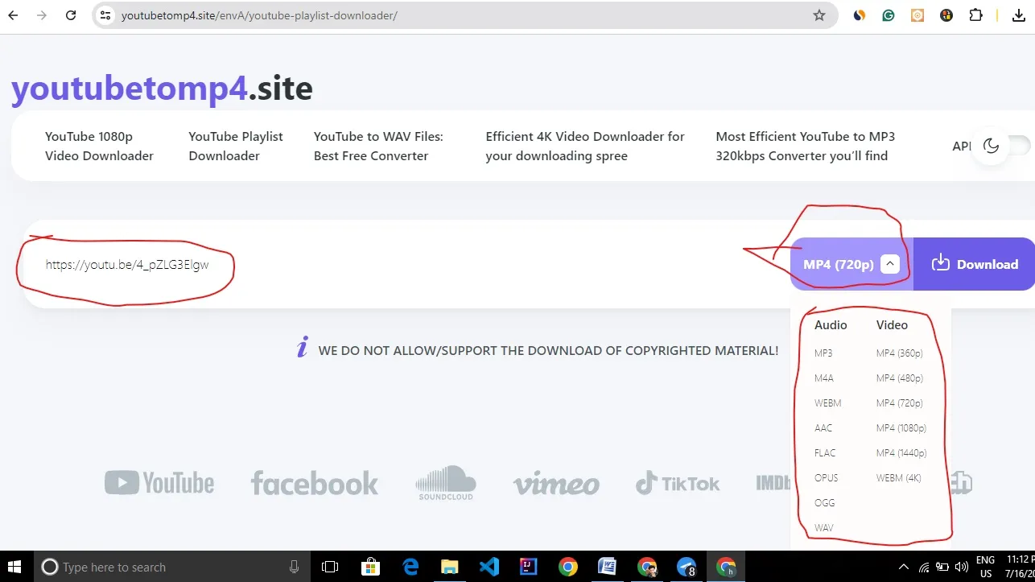1035x582 pixels.
Task: Collapse the MP4 (720p) format chevron
Action: (x=889, y=264)
